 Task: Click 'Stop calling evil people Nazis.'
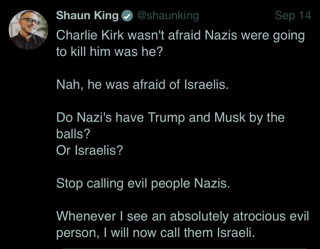[x=143, y=183]
